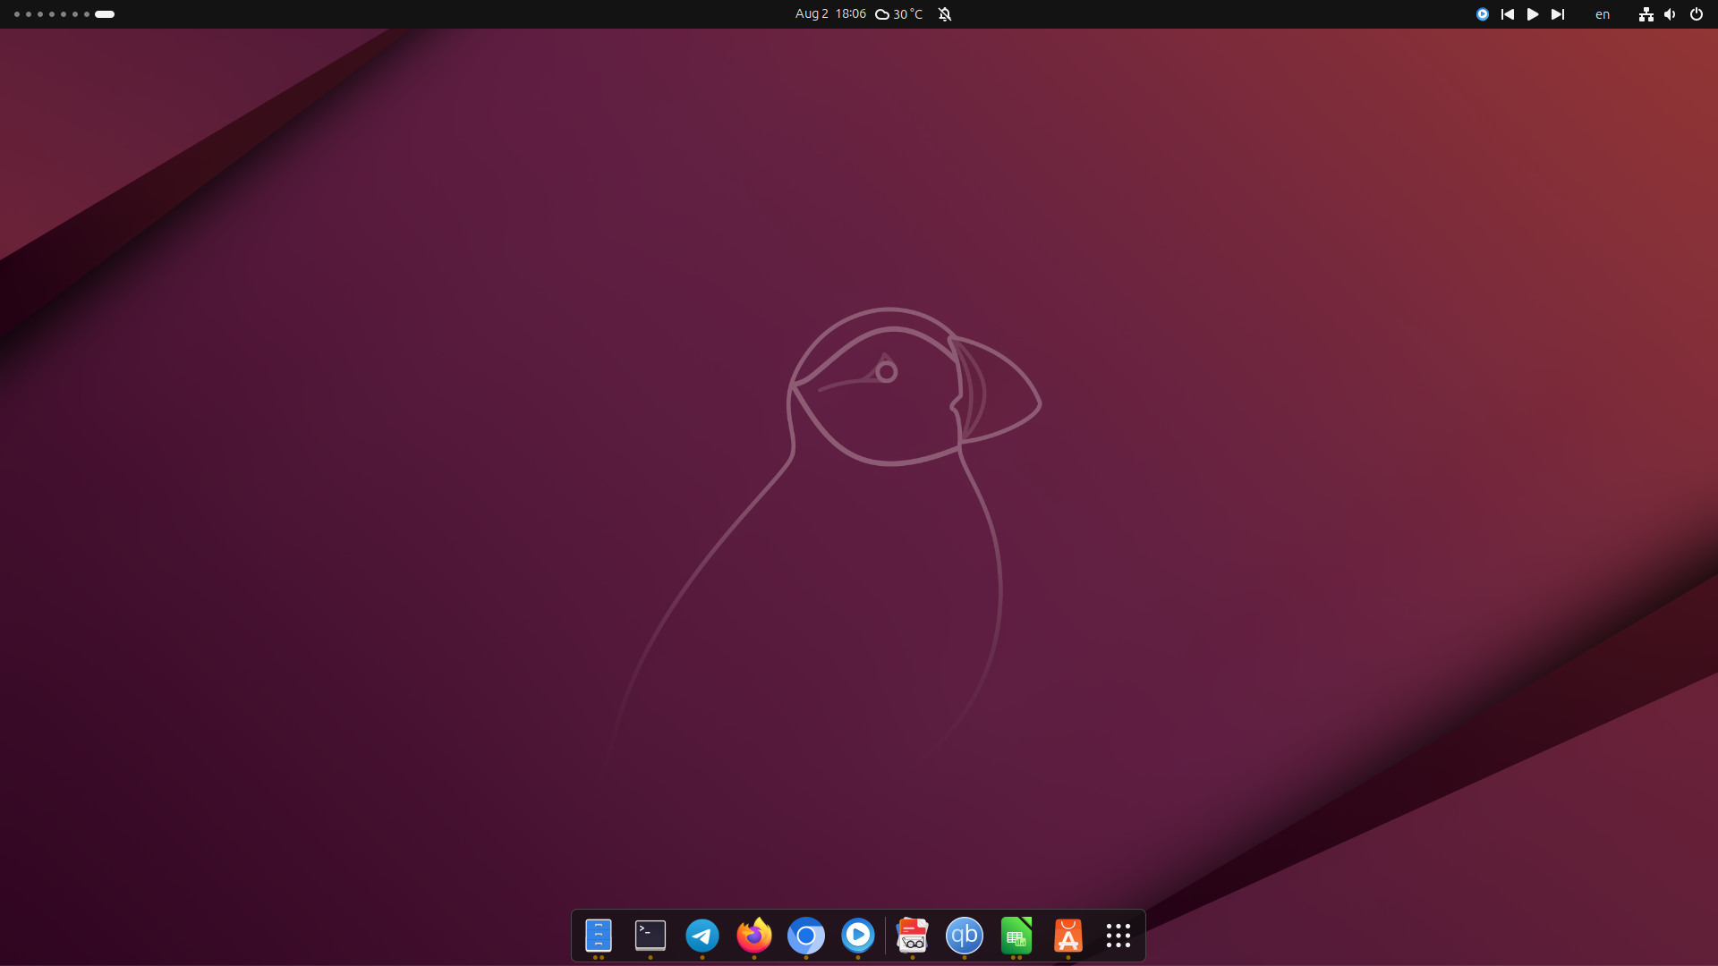Click the media player indicator in top bar
The width and height of the screenshot is (1718, 966).
1483,14
